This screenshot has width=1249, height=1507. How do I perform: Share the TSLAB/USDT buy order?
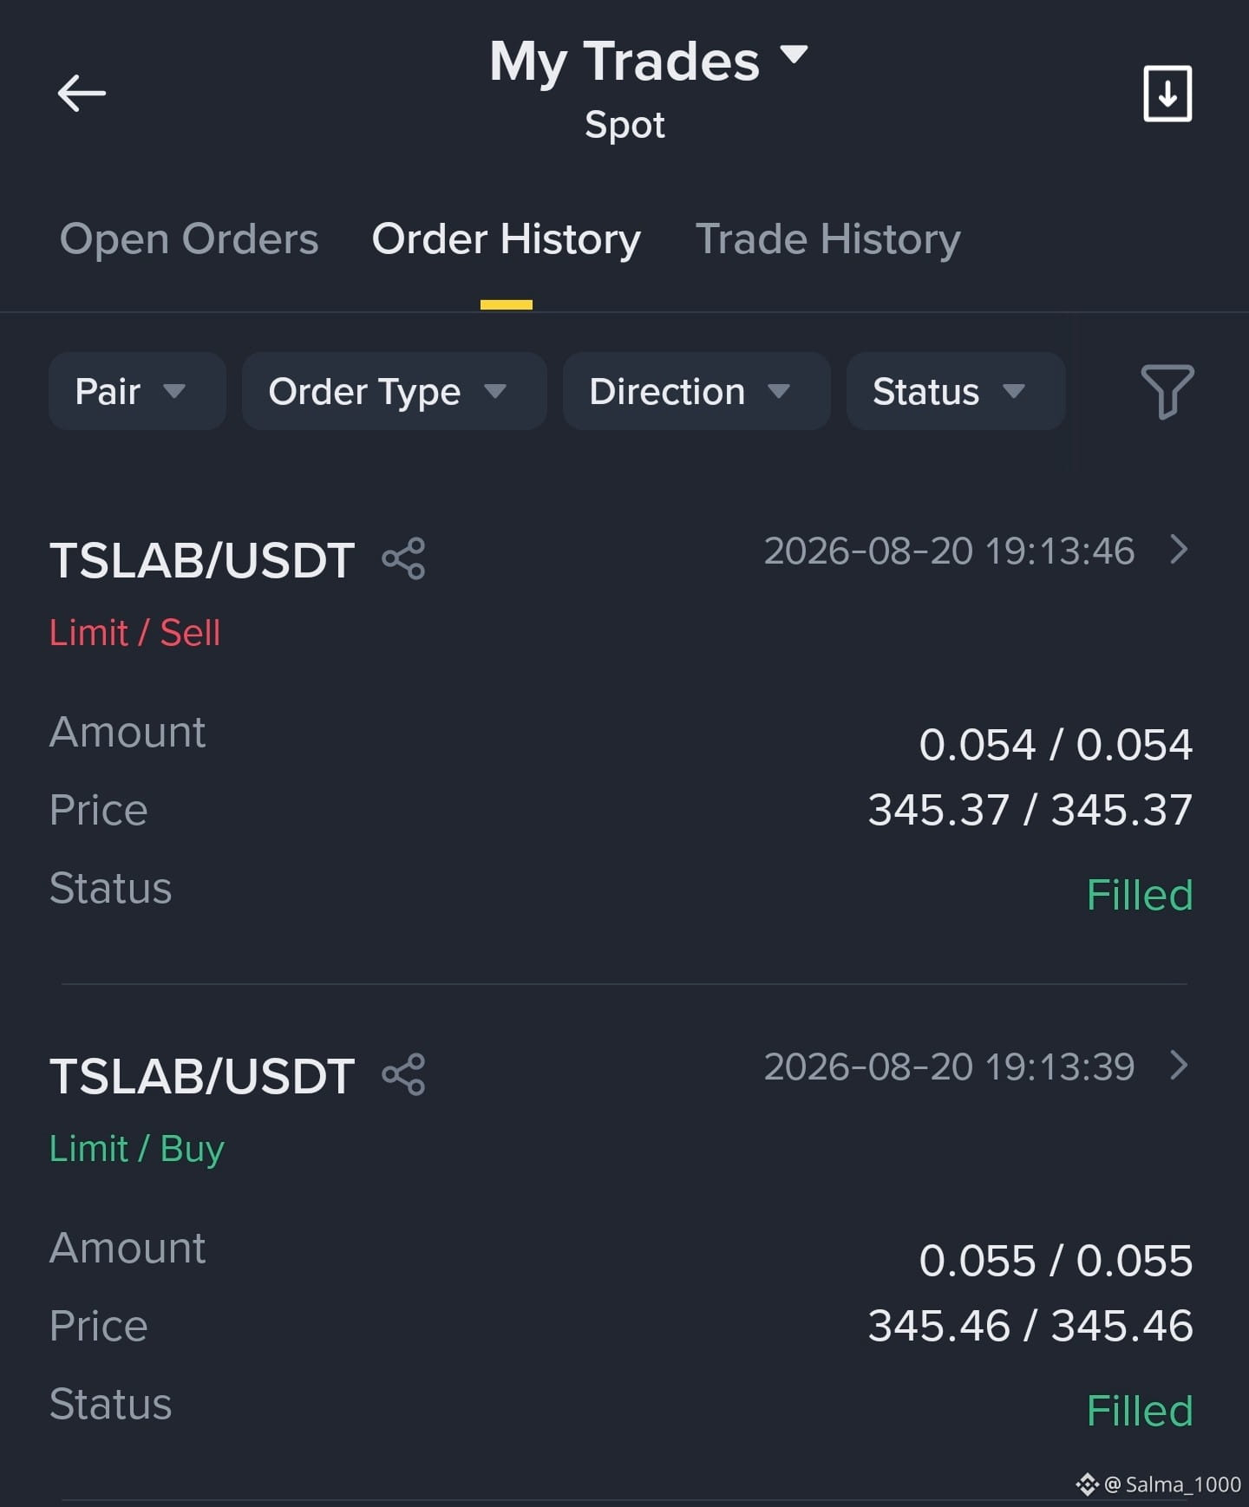pyautogui.click(x=403, y=1074)
